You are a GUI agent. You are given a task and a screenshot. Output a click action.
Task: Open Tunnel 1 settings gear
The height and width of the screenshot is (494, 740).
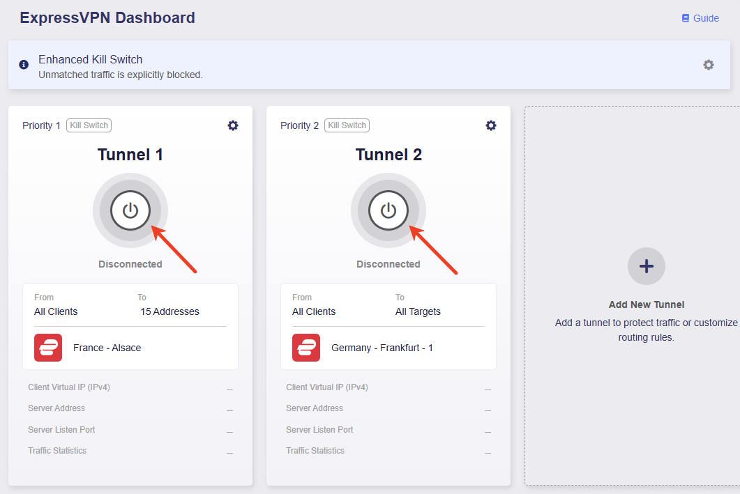(233, 125)
